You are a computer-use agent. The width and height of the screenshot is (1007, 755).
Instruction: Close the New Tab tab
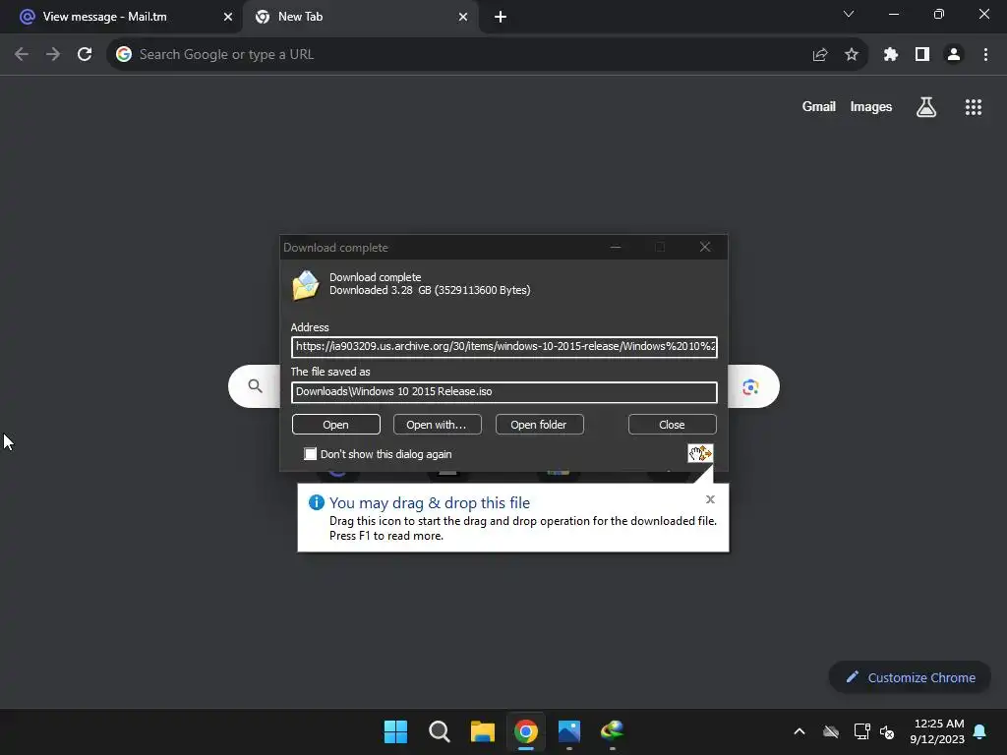463,17
